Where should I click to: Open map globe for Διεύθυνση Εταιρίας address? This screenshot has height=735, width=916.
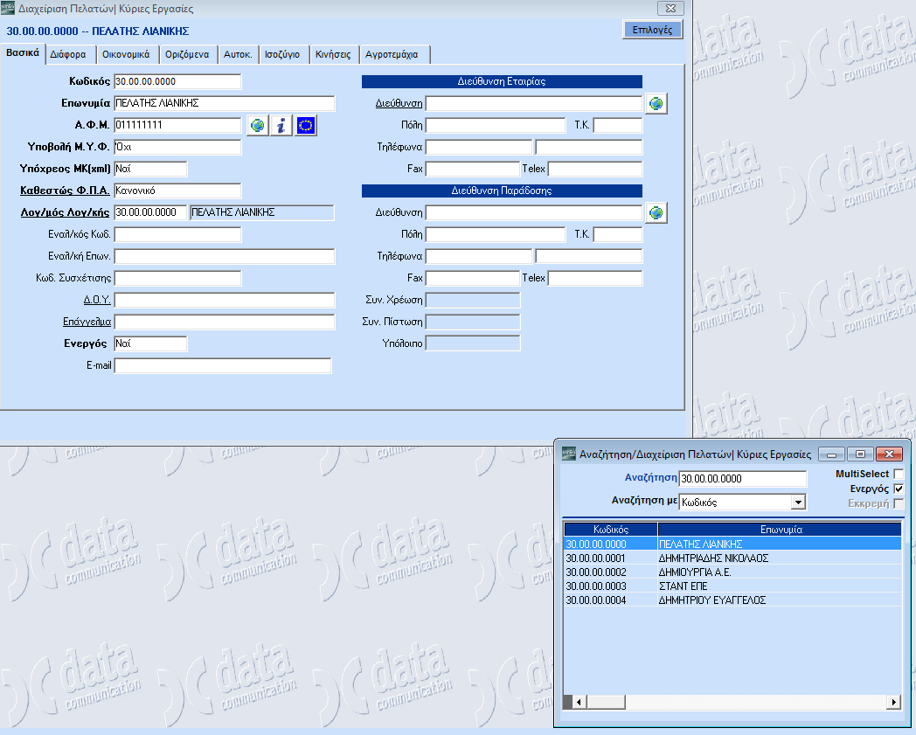pyautogui.click(x=656, y=103)
